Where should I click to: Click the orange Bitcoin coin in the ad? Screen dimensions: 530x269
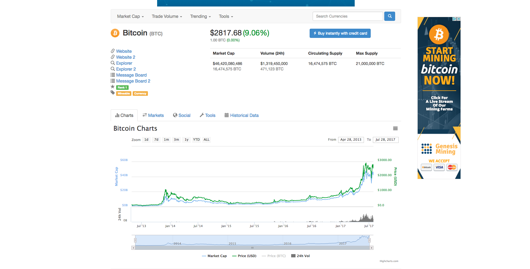tap(439, 35)
